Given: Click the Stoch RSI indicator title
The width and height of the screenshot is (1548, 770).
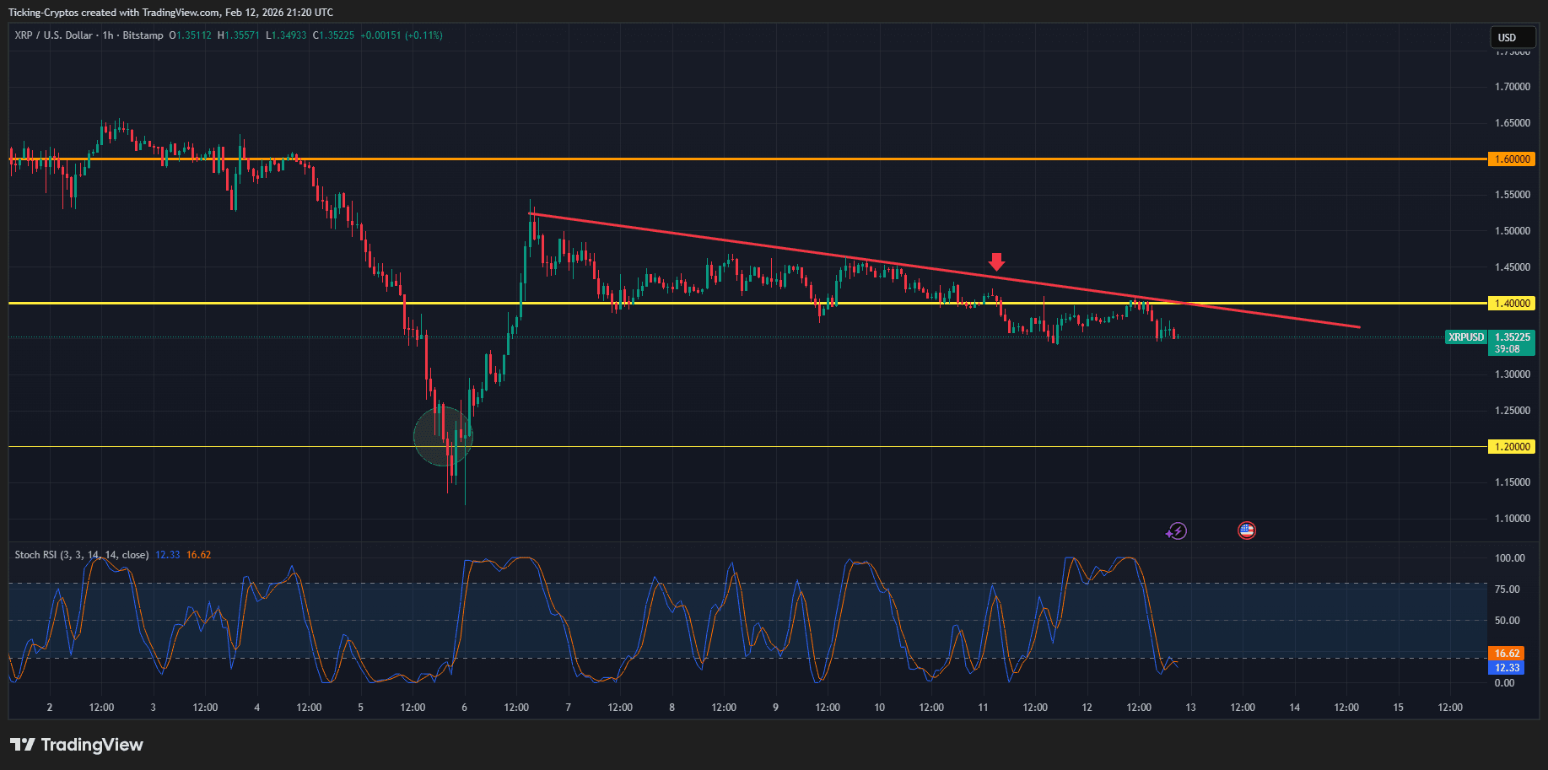Looking at the screenshot, I should click(x=80, y=554).
